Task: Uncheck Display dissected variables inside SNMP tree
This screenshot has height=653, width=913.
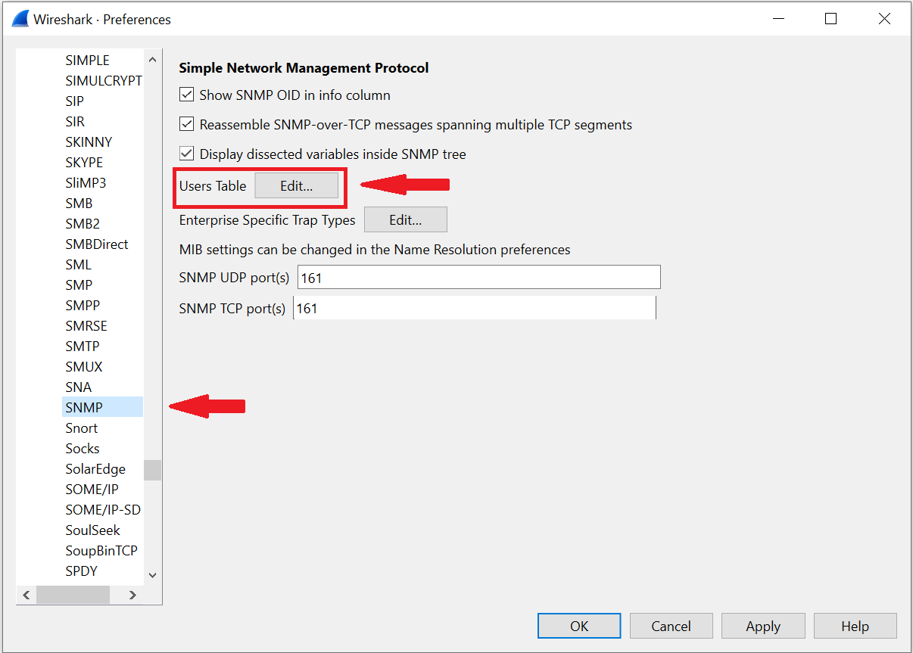Action: pos(186,154)
